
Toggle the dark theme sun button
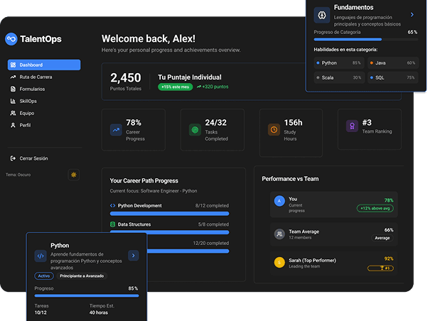(x=74, y=175)
